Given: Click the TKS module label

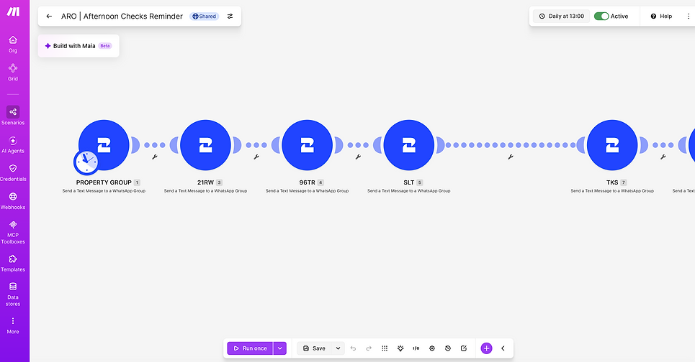Looking at the screenshot, I should click(612, 182).
